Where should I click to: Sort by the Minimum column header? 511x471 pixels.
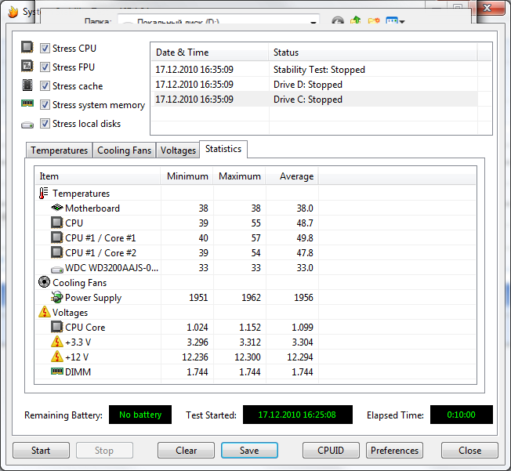tap(187, 176)
